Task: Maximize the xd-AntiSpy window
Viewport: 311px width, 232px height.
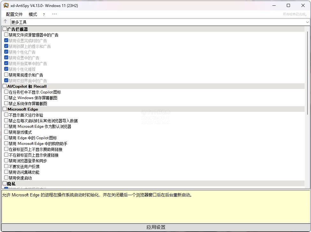Action: point(288,5)
